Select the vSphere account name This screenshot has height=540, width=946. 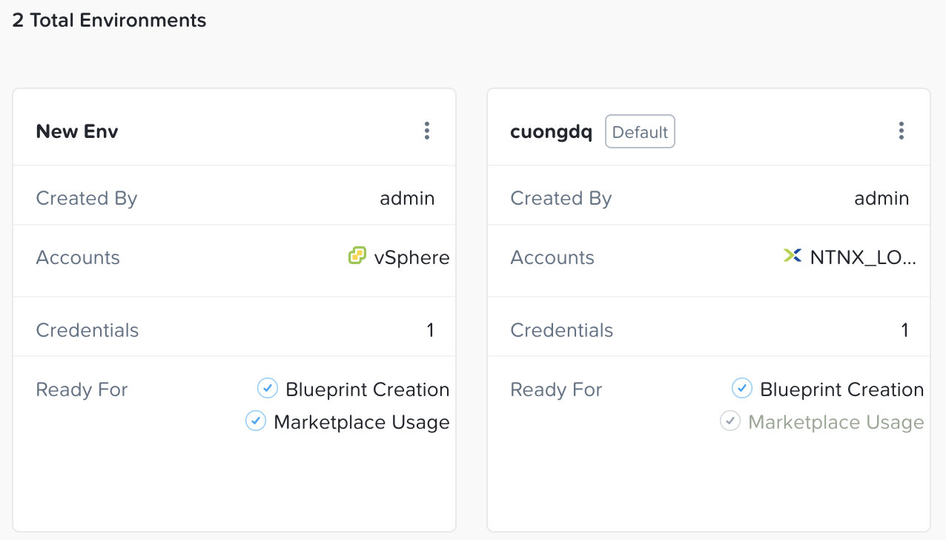(x=411, y=257)
